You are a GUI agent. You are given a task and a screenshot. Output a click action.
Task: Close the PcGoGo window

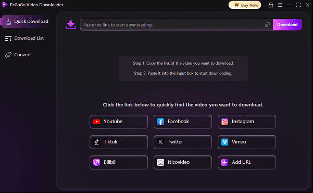tap(308, 5)
